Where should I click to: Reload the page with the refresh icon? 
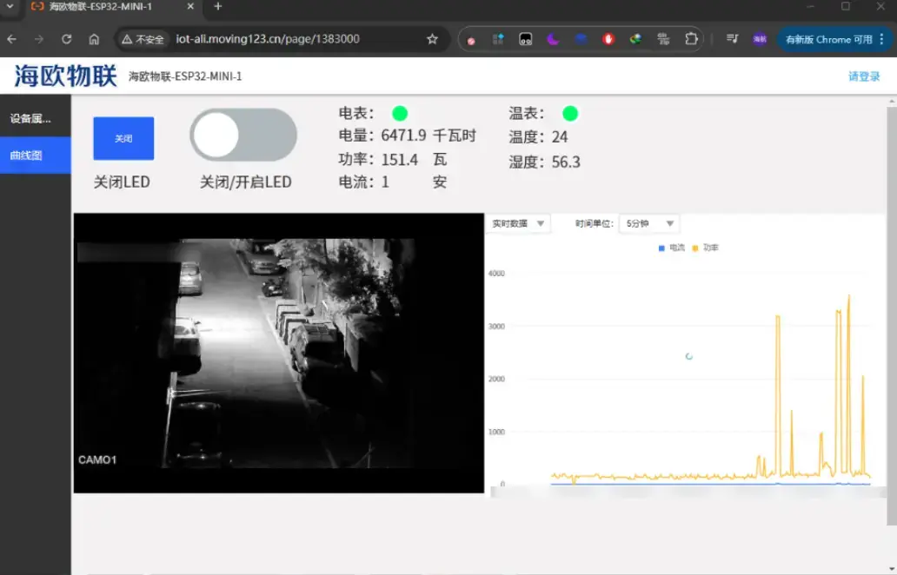(66, 39)
